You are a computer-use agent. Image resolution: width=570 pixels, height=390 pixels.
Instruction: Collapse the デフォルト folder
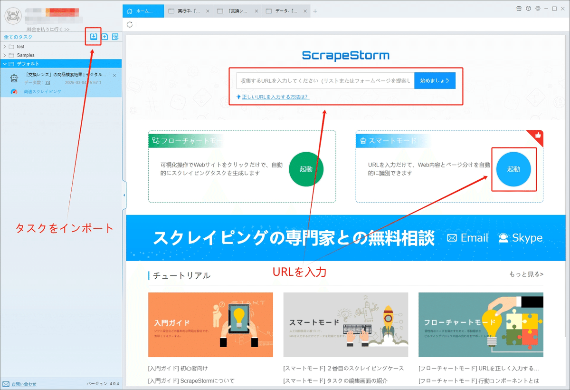tap(5, 64)
